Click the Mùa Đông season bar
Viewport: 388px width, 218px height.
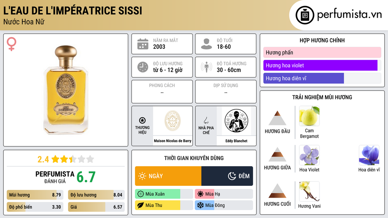224,205
